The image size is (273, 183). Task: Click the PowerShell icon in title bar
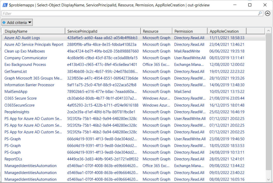pos(5,5)
